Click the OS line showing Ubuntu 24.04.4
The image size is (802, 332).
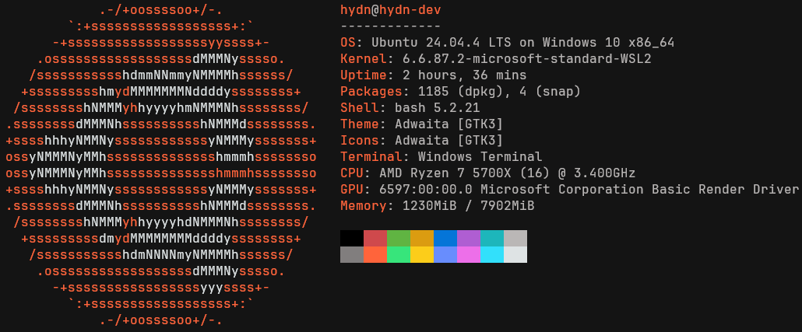point(507,42)
